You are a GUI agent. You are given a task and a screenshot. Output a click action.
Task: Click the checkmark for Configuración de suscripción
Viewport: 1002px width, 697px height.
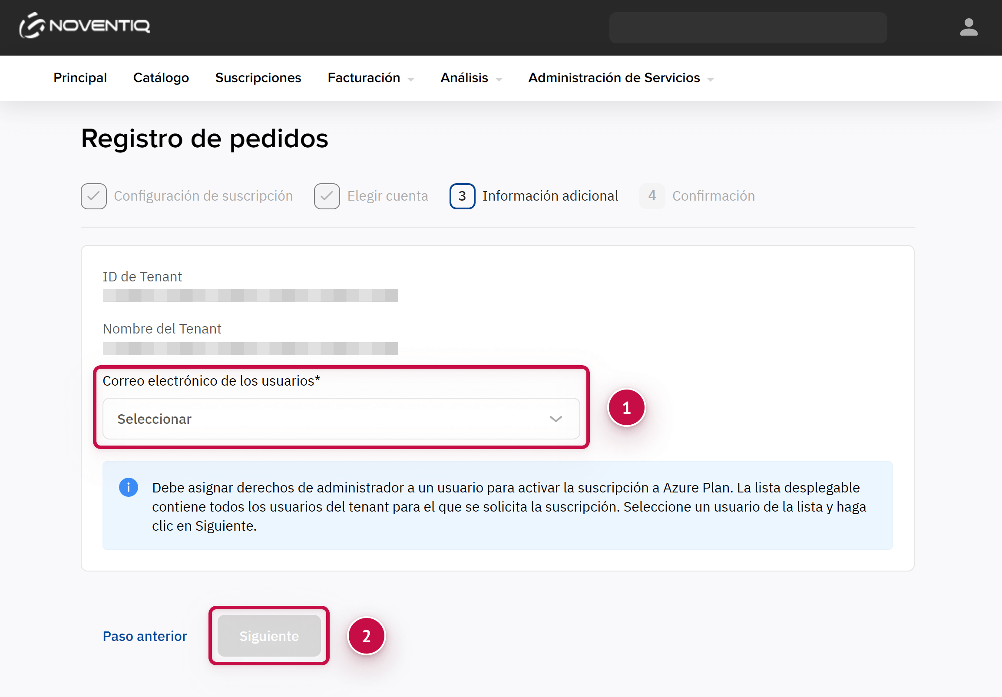[x=93, y=196]
